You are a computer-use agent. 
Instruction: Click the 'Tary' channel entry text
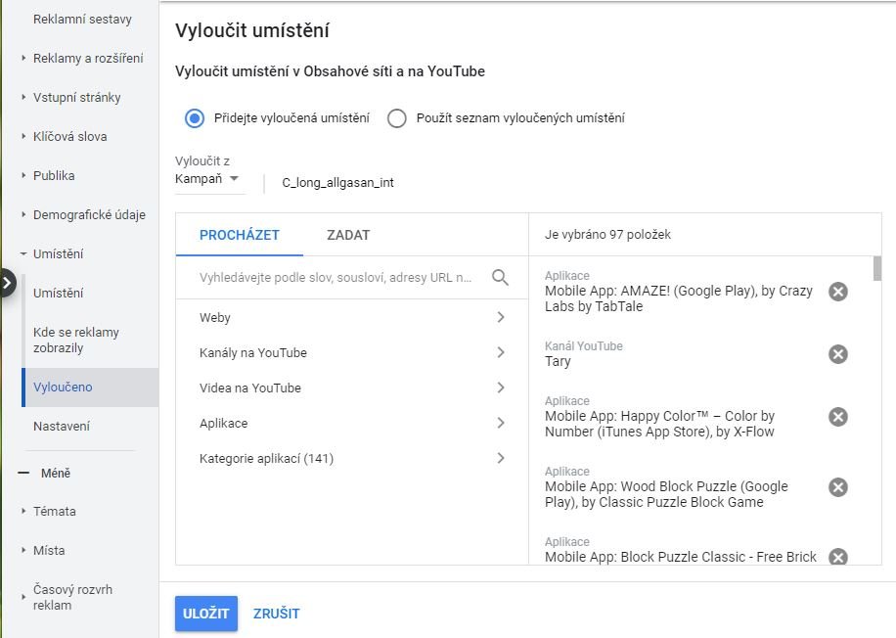tap(558, 361)
